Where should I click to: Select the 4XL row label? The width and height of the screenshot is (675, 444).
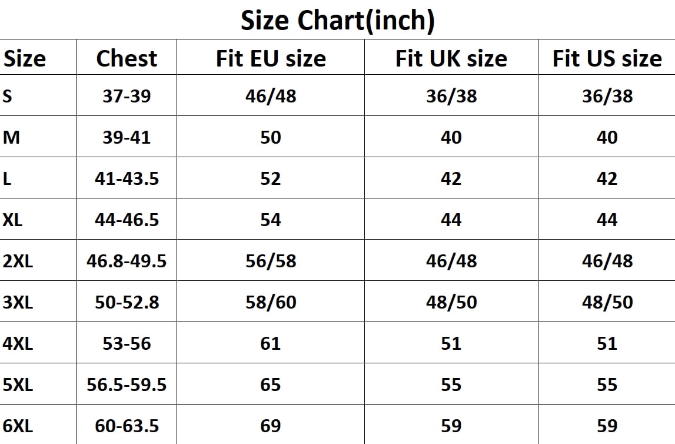pos(18,343)
